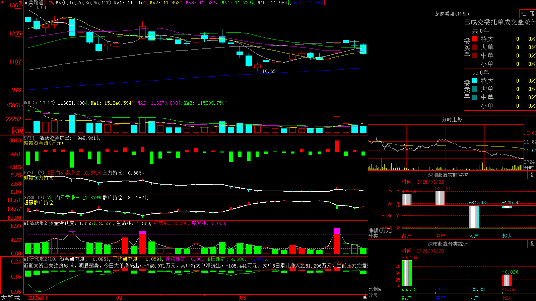Click the 分时走势 panel title
536x301 pixels.
(452, 119)
